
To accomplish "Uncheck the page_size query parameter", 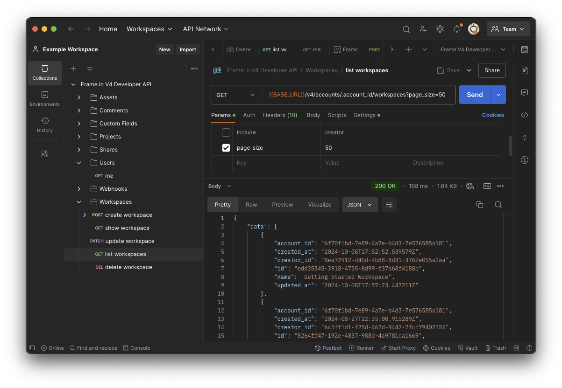I will click(226, 147).
